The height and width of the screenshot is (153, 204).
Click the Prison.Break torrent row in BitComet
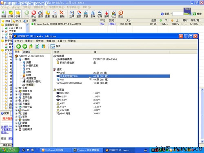[x=117, y=24]
